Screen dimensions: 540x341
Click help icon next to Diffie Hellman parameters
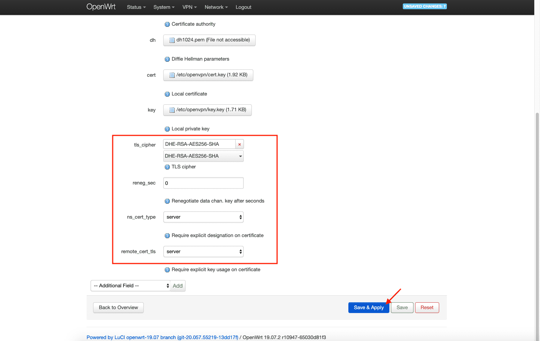pyautogui.click(x=167, y=59)
